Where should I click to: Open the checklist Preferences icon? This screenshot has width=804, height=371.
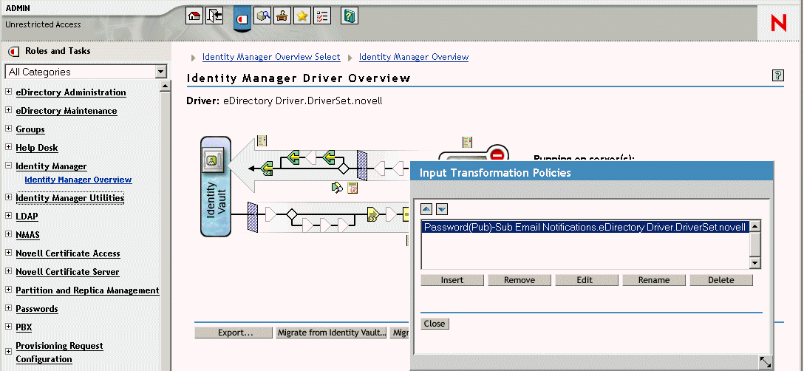coord(322,16)
